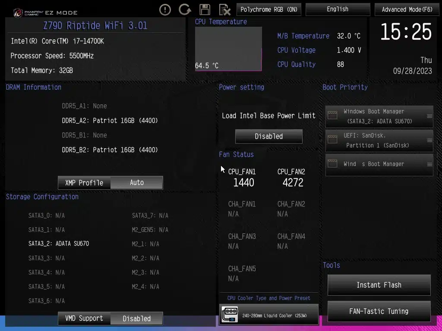Viewport: 442px width, 331px height.
Task: Click the discard changes and exit icon
Action: point(224,9)
